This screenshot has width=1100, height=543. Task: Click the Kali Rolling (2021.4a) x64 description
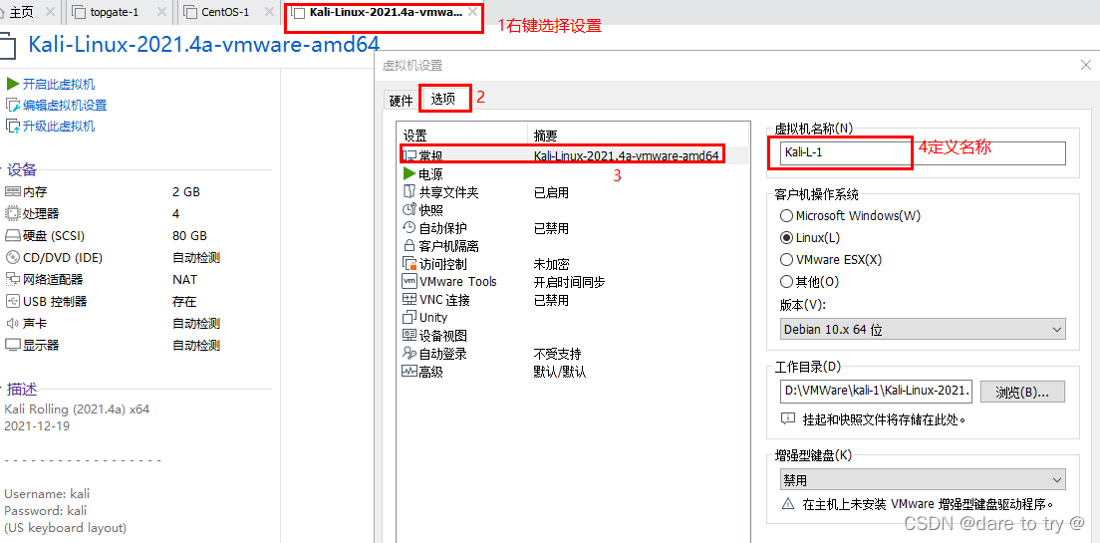77,409
